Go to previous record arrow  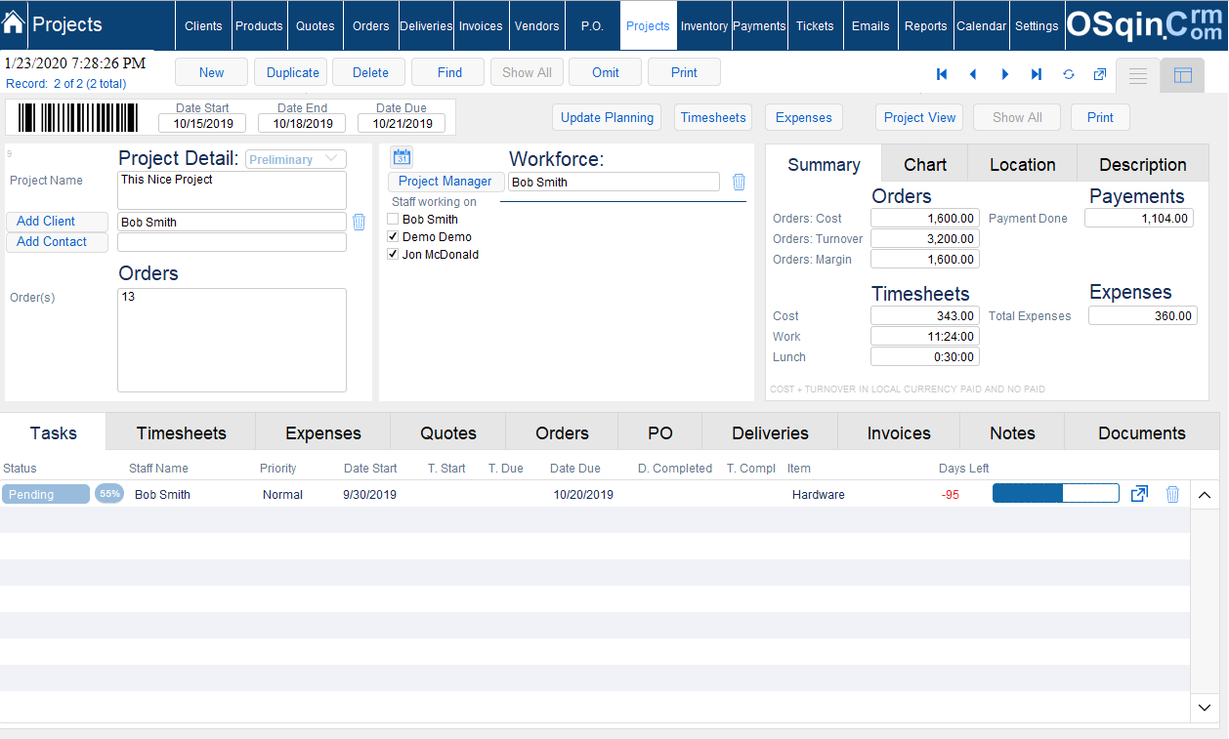[x=973, y=74]
